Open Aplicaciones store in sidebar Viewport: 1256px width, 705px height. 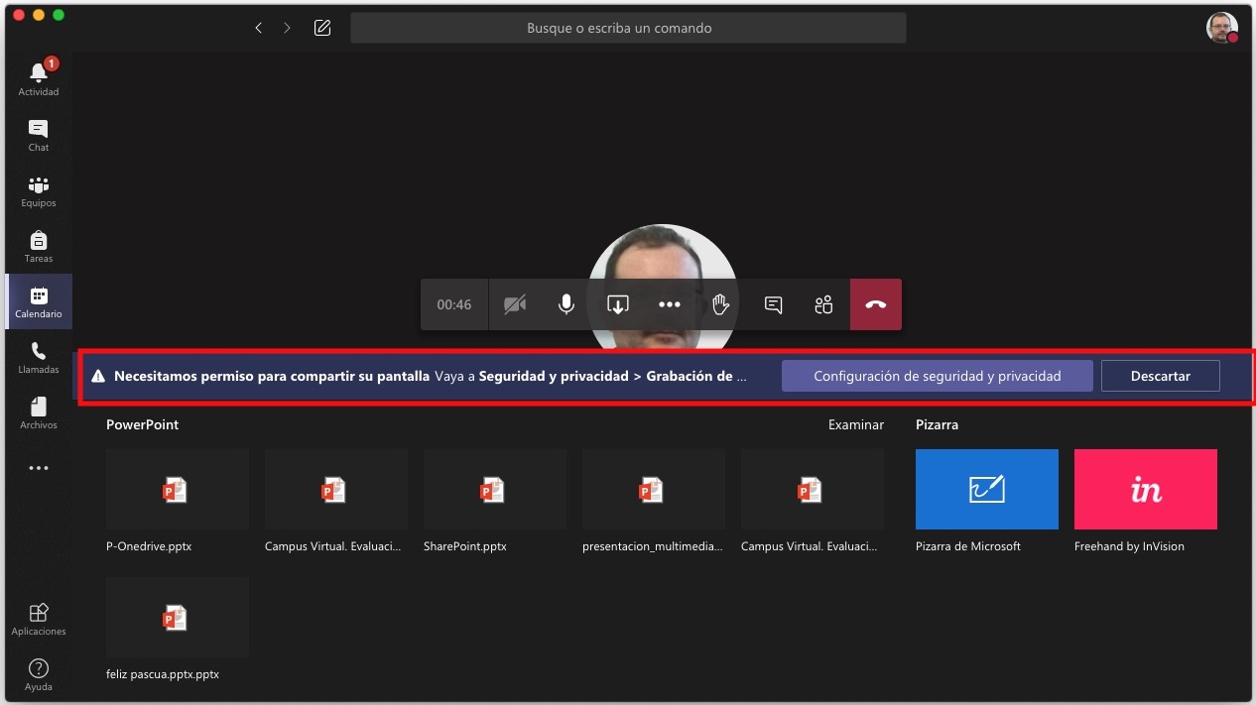pyautogui.click(x=39, y=619)
